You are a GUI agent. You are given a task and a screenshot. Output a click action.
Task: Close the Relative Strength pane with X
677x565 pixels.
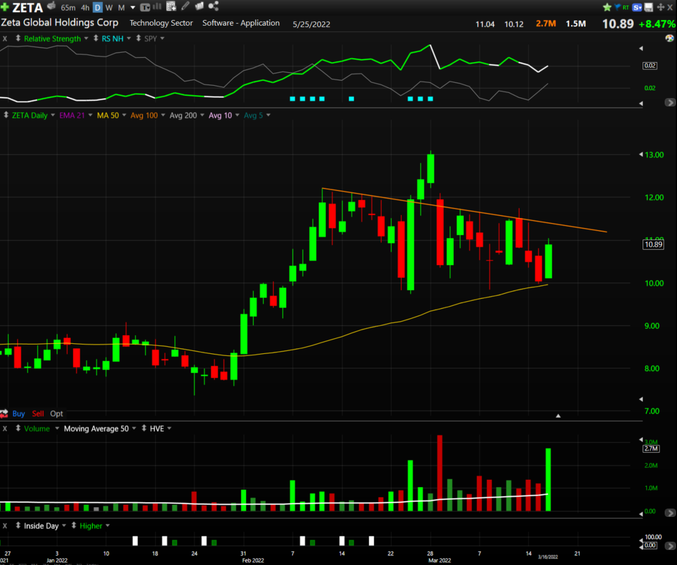5,38
